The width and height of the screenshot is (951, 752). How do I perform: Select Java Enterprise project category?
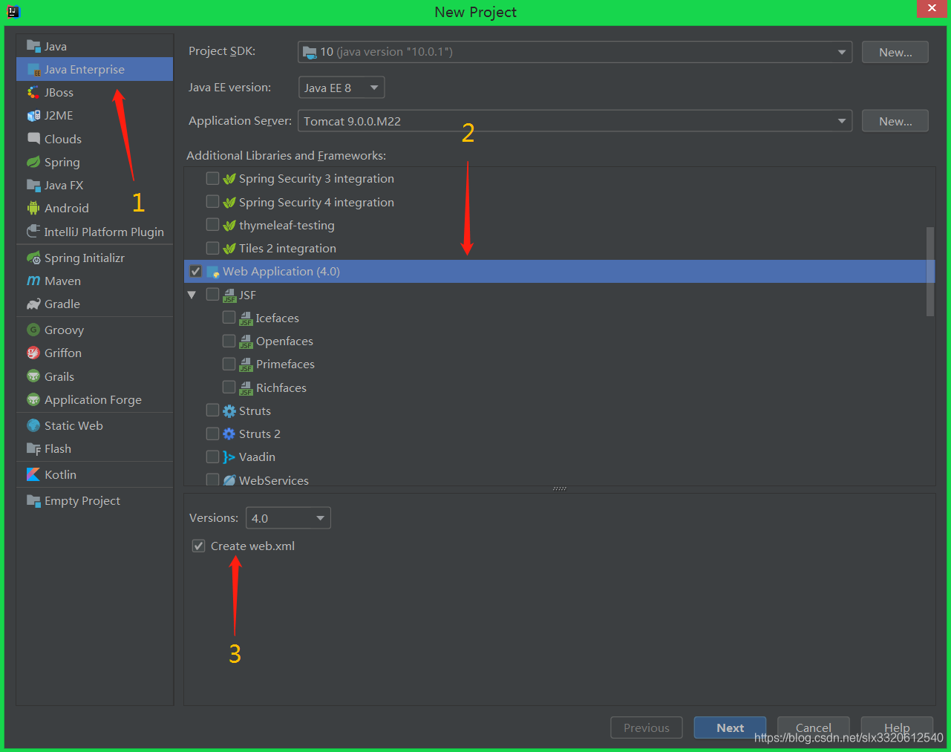tap(94, 69)
